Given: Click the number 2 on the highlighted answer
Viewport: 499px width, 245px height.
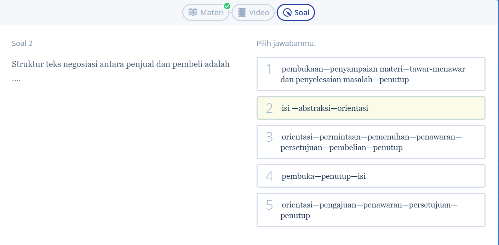Looking at the screenshot, I should point(269,108).
